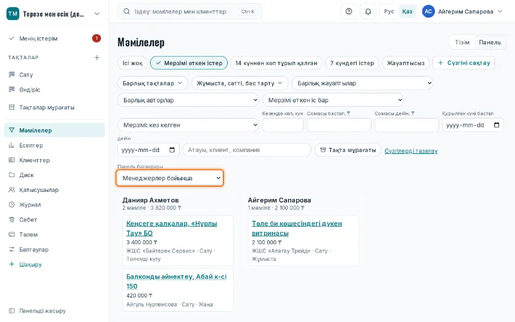The image size is (515, 322).
Task: Open the Мерзімі: кез келген dropdown
Action: (188, 125)
